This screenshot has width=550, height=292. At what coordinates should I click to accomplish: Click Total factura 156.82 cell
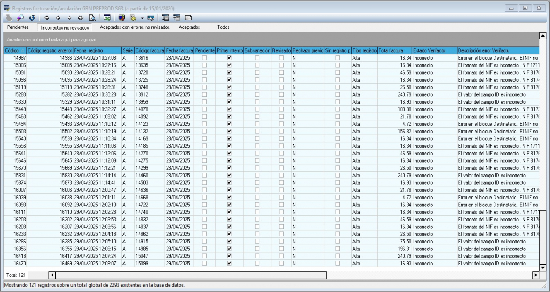pyautogui.click(x=395, y=132)
